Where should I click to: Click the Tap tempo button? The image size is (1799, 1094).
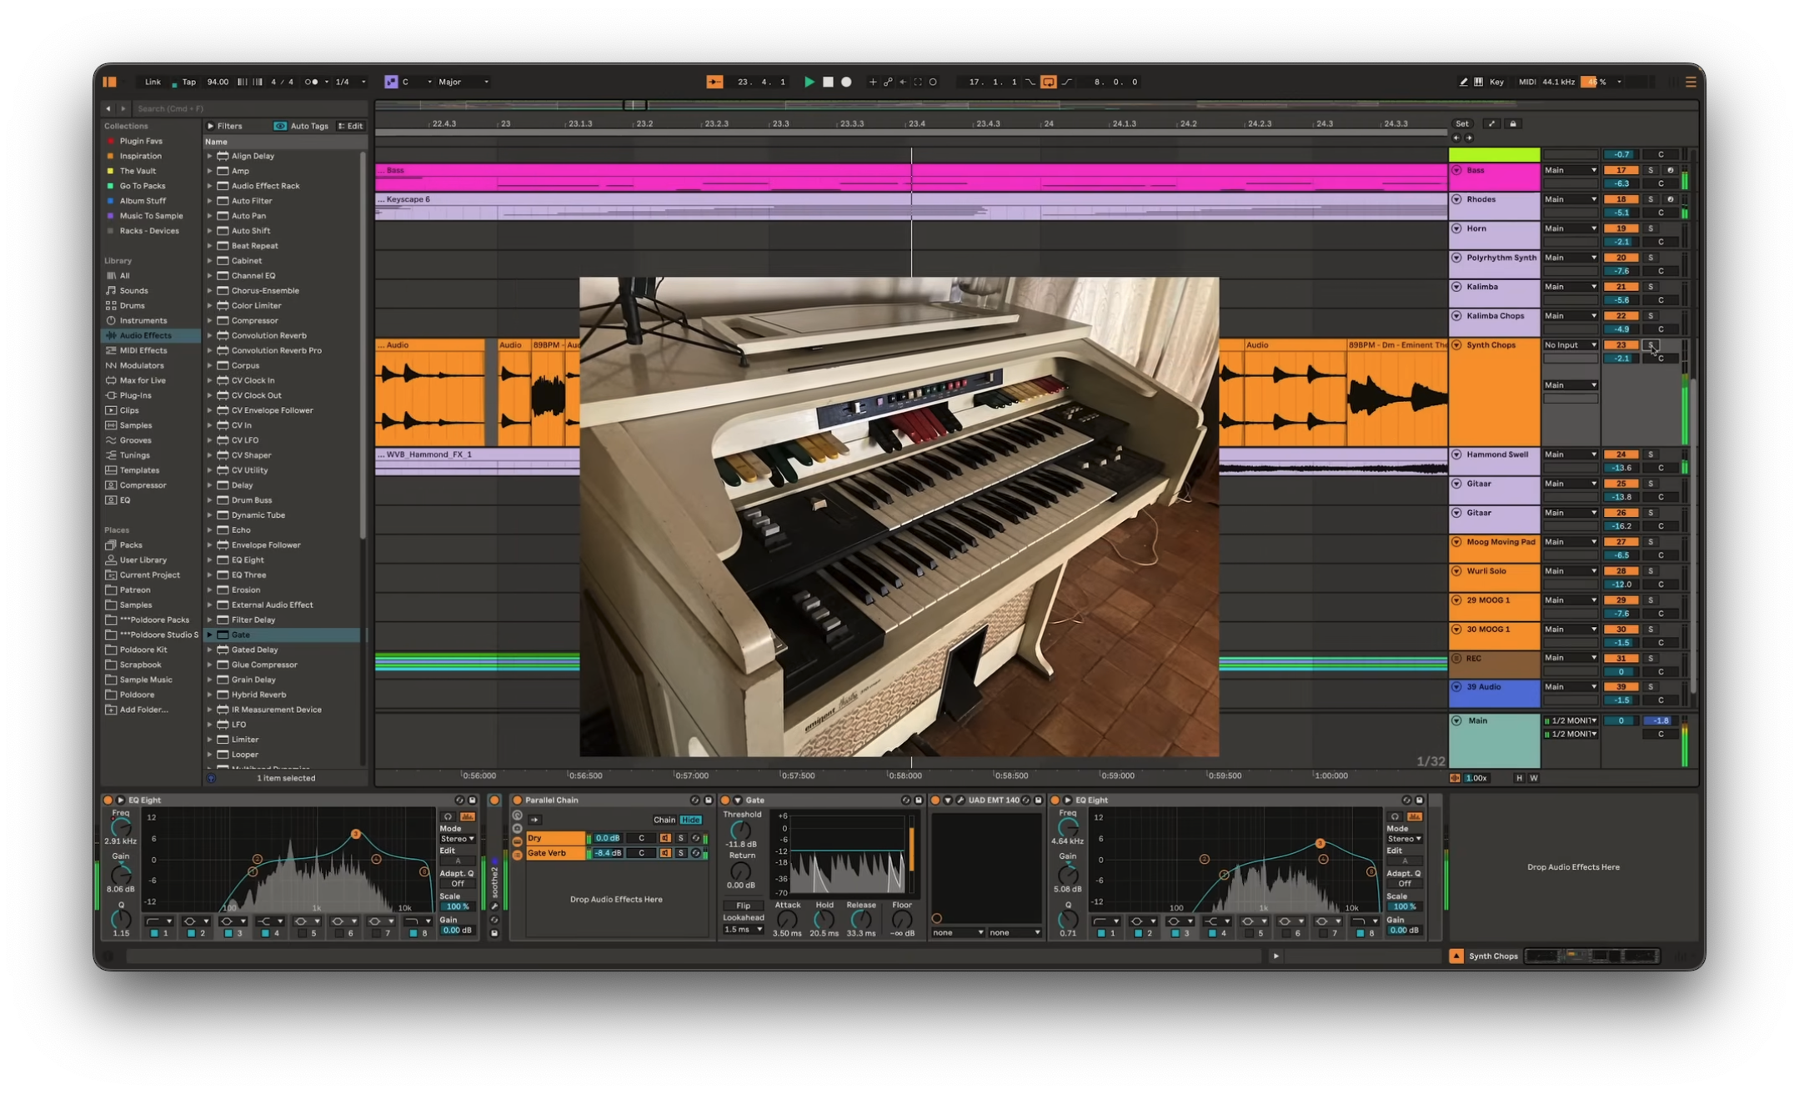coord(188,82)
